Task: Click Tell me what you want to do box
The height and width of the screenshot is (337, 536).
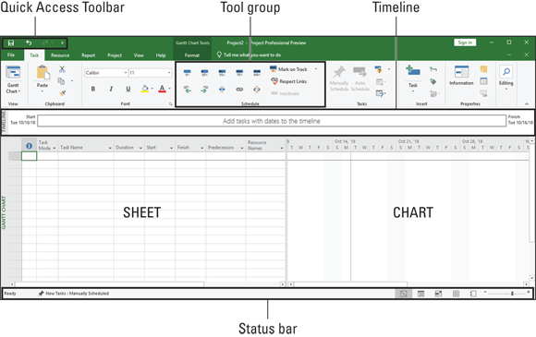Action: (x=249, y=55)
